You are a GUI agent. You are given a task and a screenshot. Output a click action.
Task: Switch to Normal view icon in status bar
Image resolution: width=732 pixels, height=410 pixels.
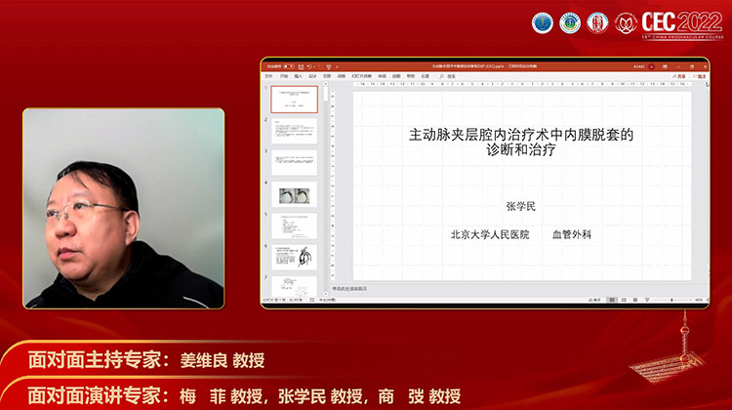pos(612,300)
